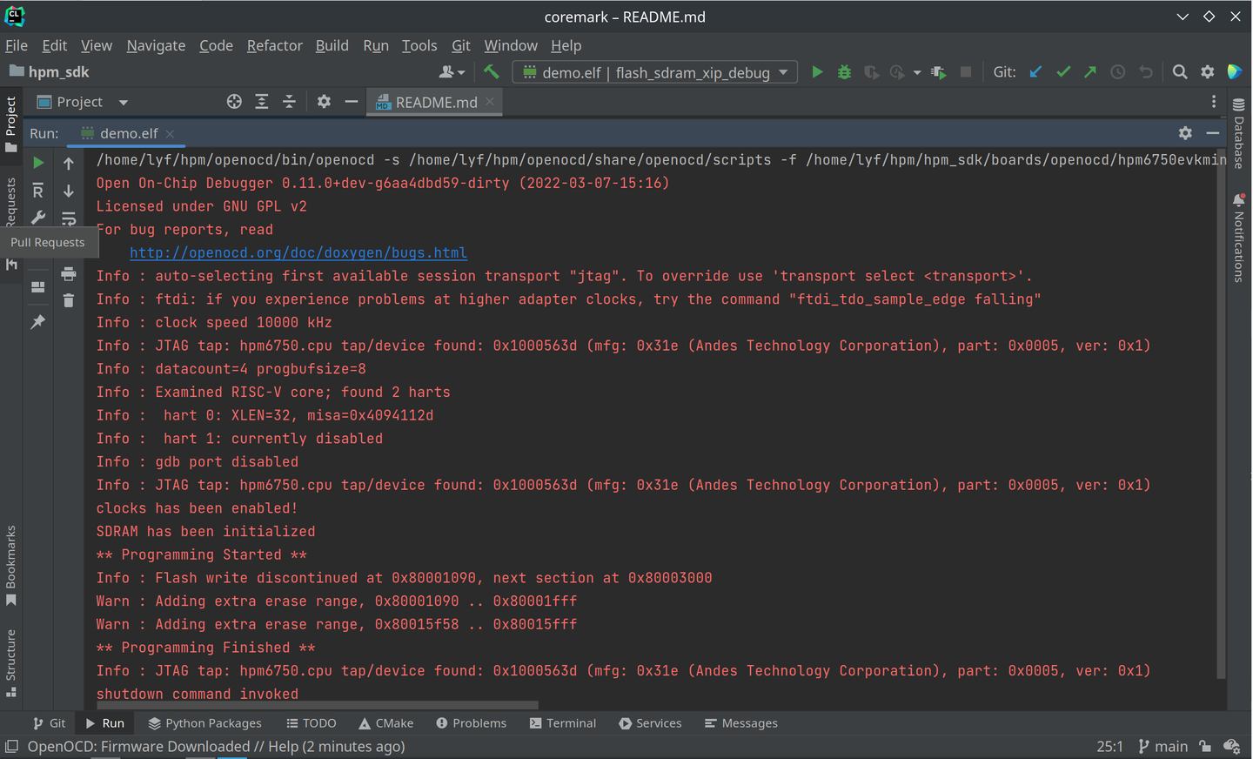
Task: Clear the Run console with the trash icon
Action: [69, 300]
